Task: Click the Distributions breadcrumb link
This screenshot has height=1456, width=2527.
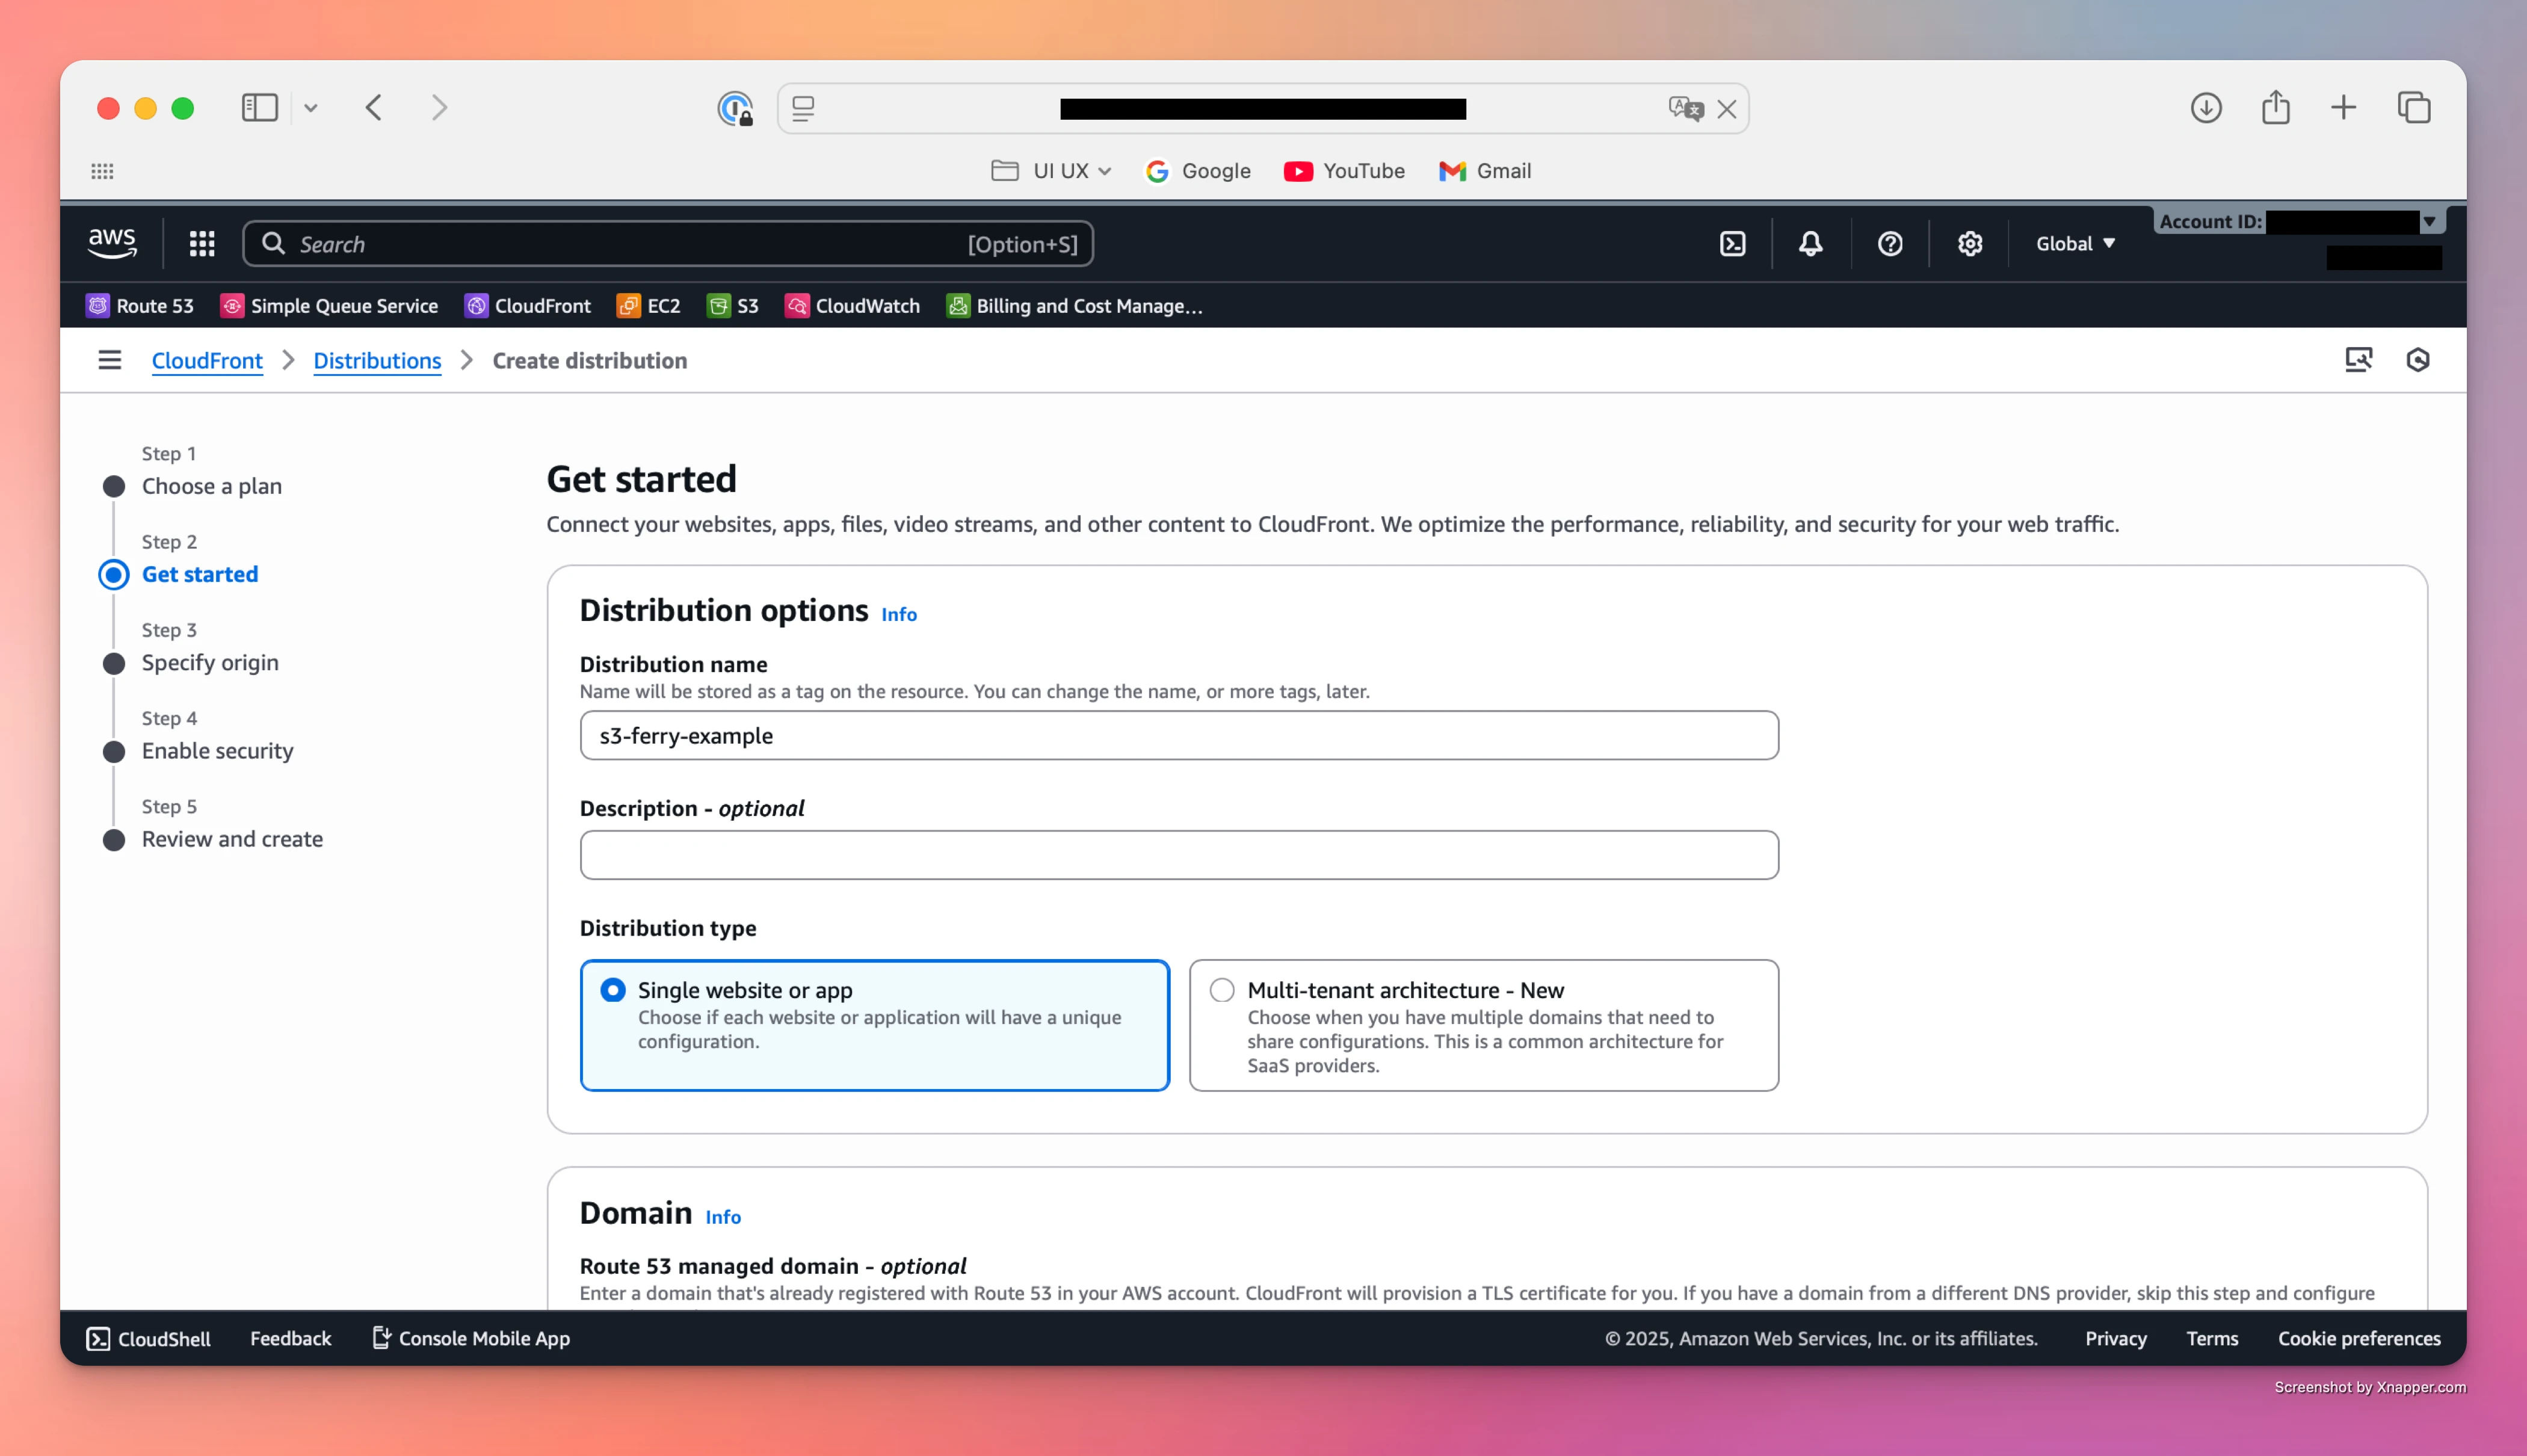Action: (377, 360)
